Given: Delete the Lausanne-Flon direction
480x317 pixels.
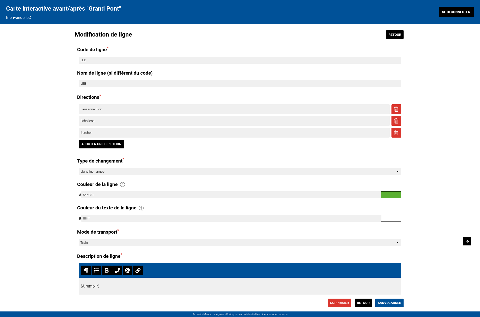Looking at the screenshot, I should [396, 109].
